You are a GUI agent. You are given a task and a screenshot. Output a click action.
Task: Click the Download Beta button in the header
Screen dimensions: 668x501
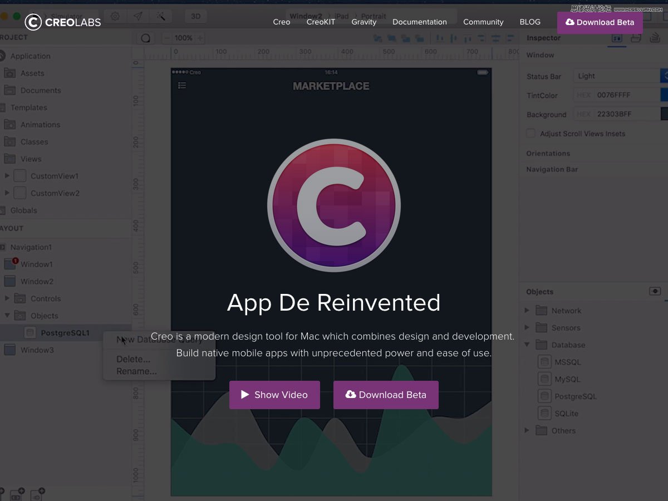coord(600,23)
